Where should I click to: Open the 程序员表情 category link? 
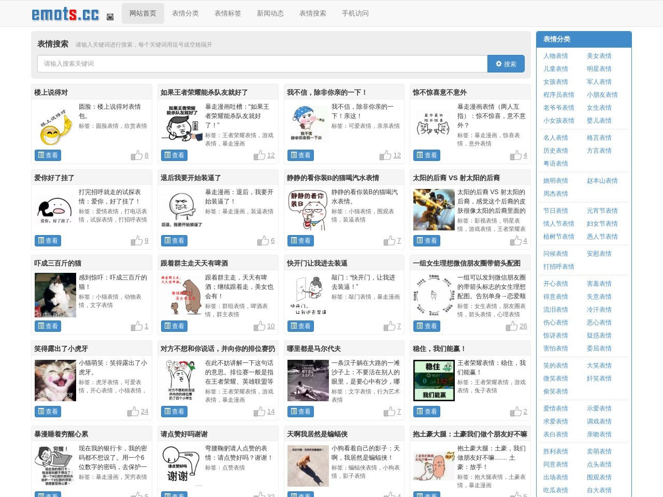[558, 95]
